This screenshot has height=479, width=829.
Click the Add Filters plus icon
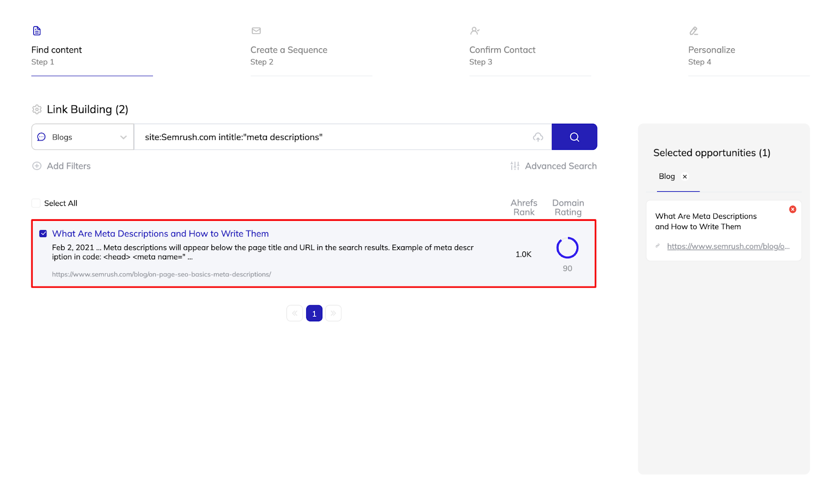37,166
